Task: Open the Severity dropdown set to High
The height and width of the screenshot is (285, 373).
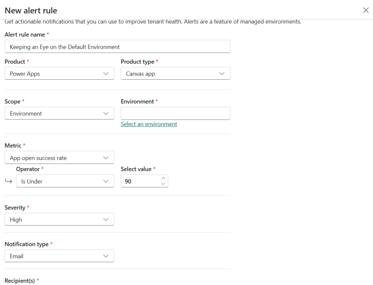Action: tap(59, 220)
